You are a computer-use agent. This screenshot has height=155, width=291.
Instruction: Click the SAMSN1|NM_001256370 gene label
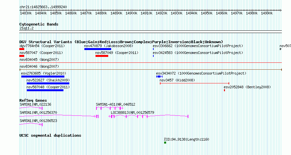[x=38, y=113]
